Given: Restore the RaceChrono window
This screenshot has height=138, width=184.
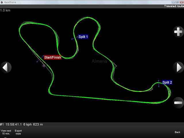Looking at the screenshot, I should click(177, 2).
